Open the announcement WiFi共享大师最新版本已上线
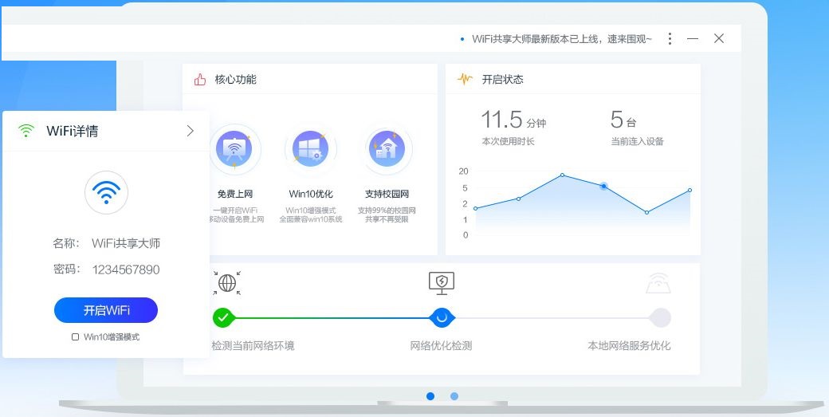Viewport: 829px width, 417px height. coord(562,39)
